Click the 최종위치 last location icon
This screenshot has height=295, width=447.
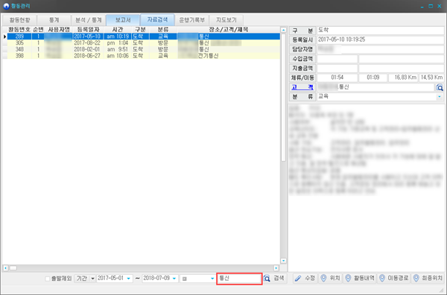416,278
